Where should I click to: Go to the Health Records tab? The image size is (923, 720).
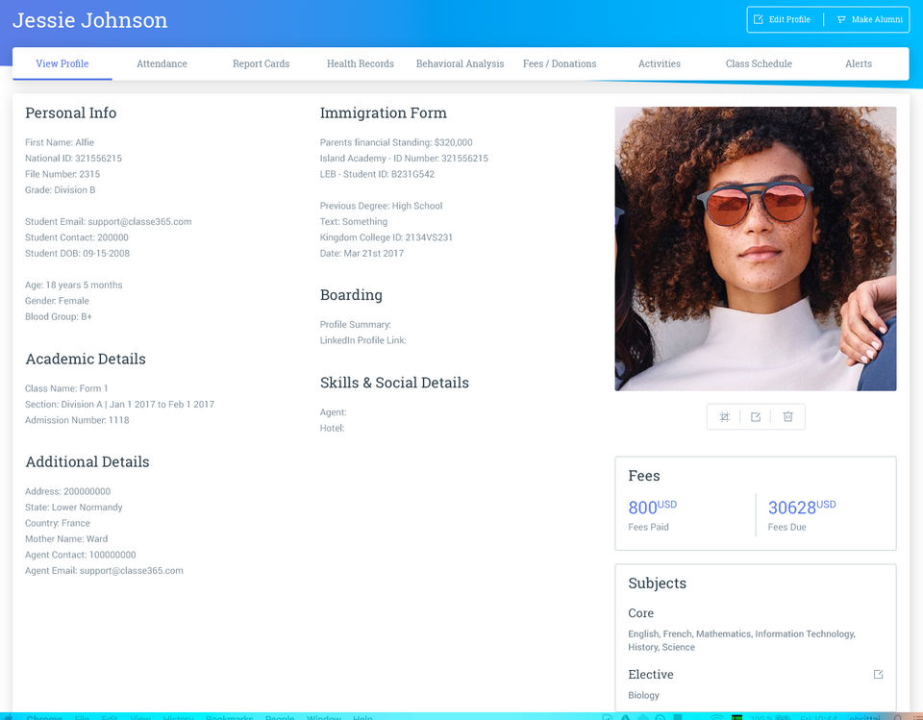tap(361, 63)
